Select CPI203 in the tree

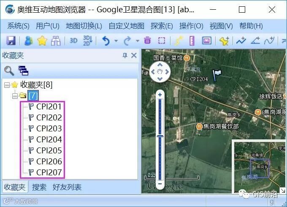pyautogui.click(x=49, y=128)
